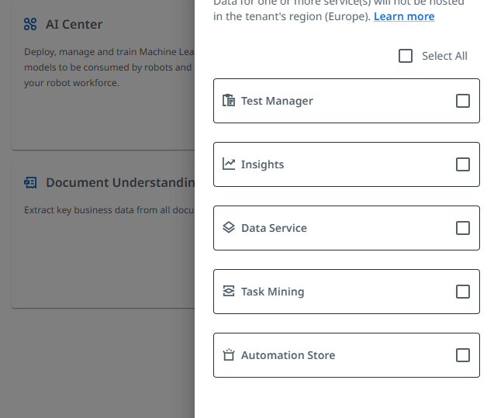Image resolution: width=494 pixels, height=418 pixels.
Task: Click the AI Center icon
Action: click(x=30, y=24)
